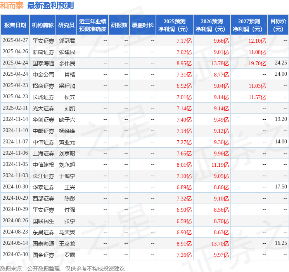Click the 研究员 column header
Image resolution: width=289 pixels, height=272 pixels.
[66, 25]
